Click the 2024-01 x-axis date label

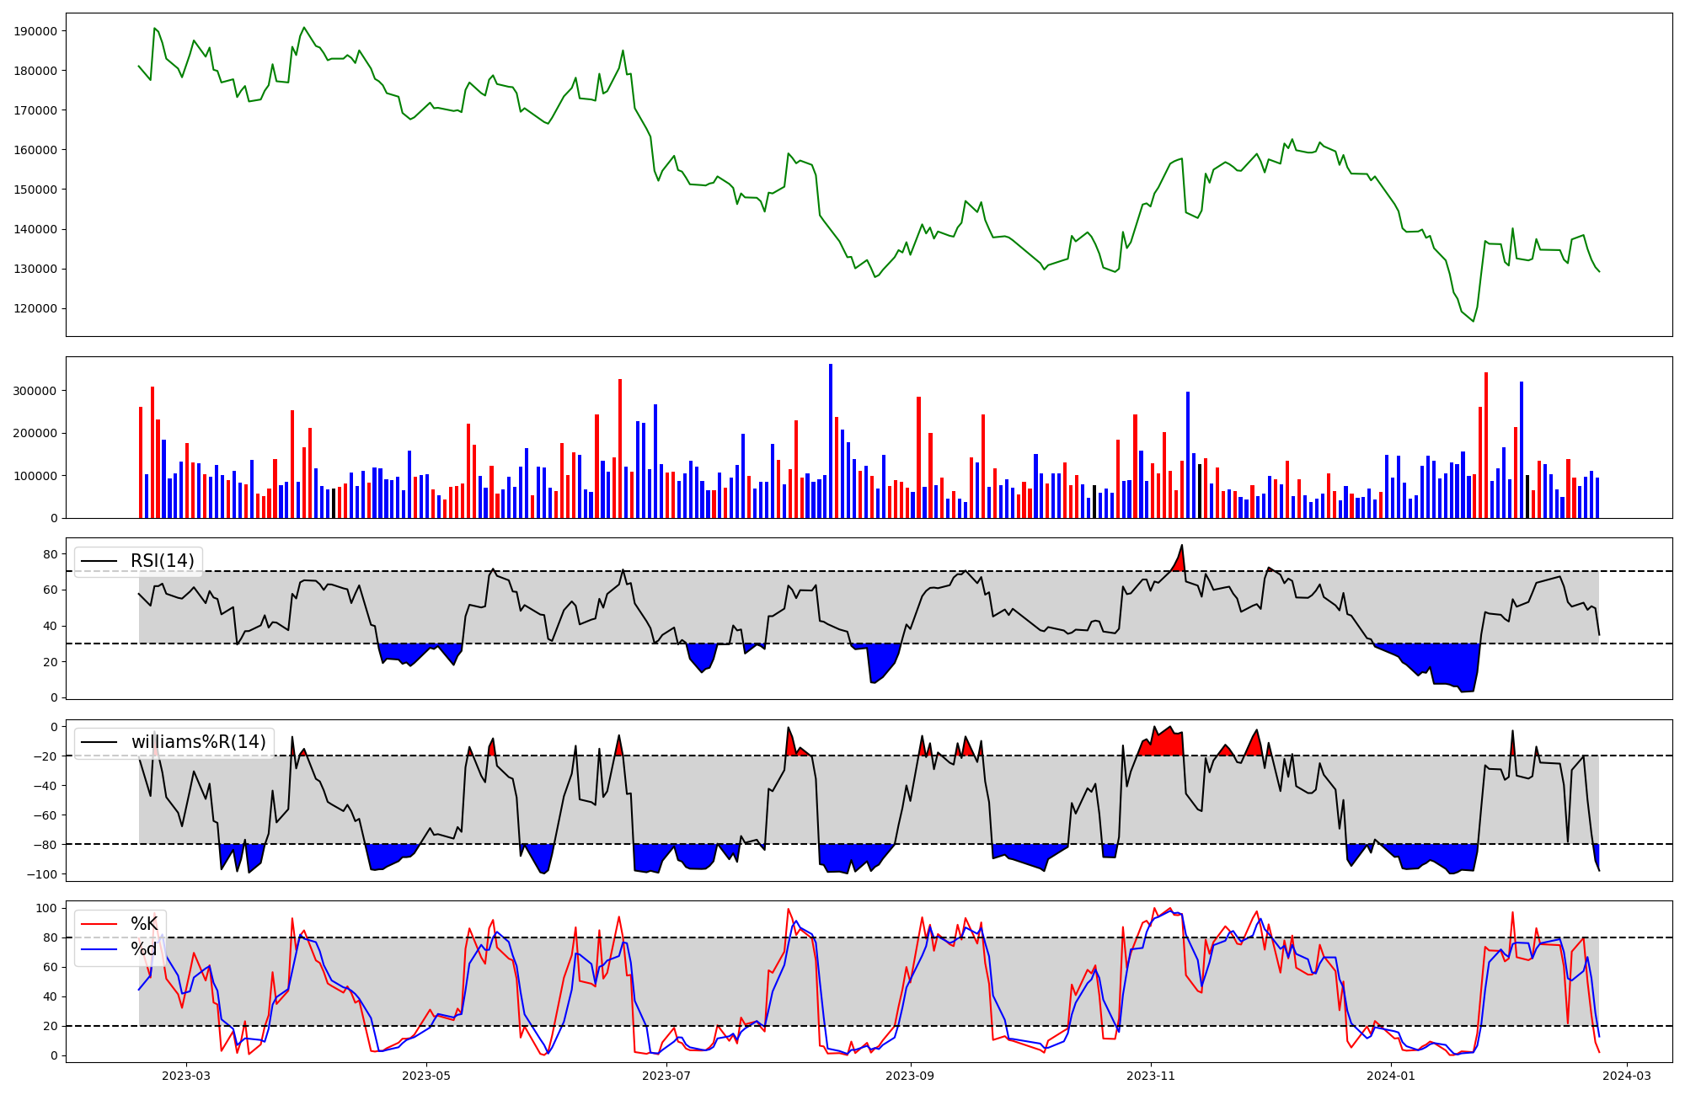1390,1076
